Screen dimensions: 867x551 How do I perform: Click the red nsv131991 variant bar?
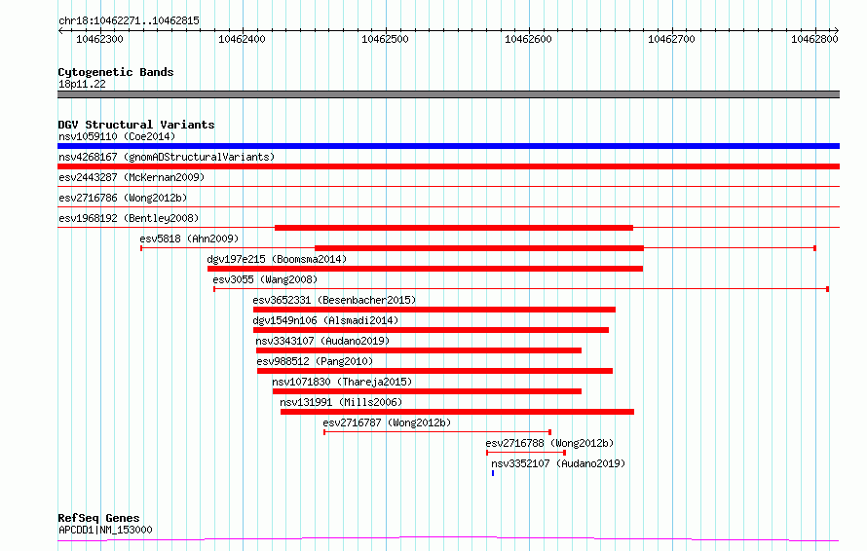(x=457, y=412)
